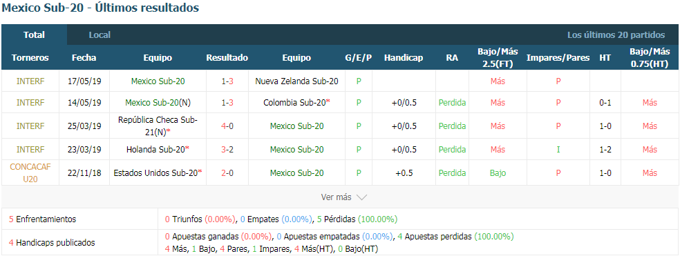Click the Impares/Pares column header
The height and width of the screenshot is (256, 680).
click(x=558, y=57)
